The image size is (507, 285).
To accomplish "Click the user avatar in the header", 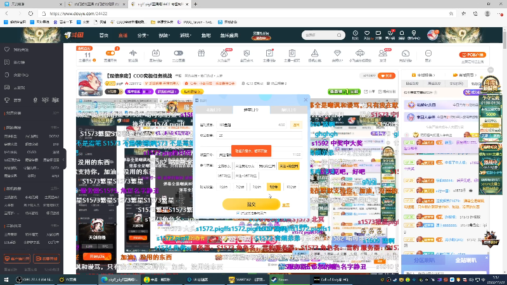I will (432, 35).
